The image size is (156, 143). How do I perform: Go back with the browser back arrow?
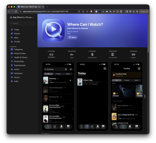click(9, 11)
